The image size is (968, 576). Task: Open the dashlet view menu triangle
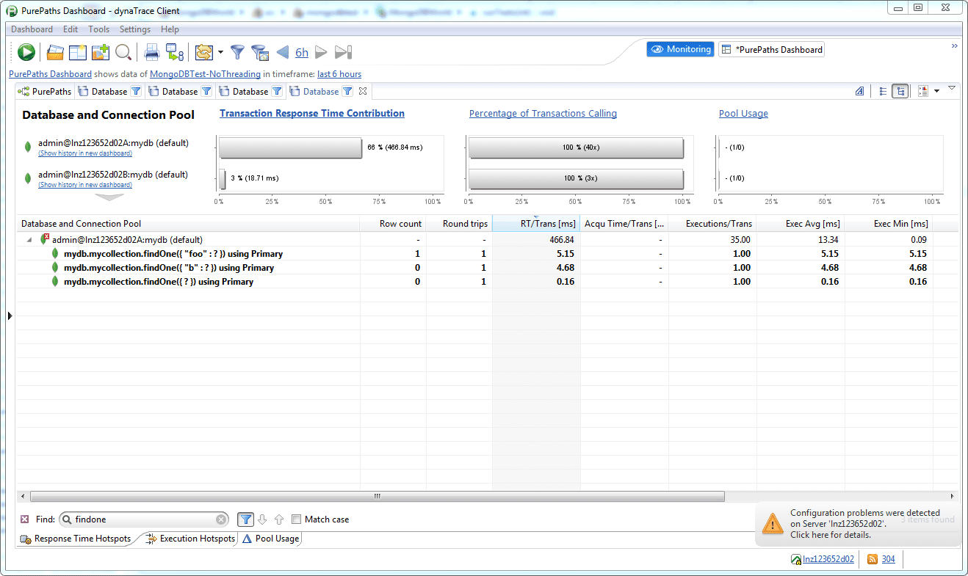(x=952, y=88)
